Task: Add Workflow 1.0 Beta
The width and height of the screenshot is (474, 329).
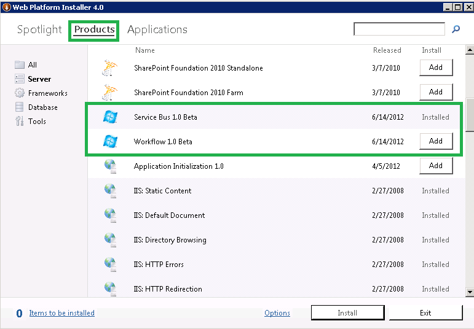Action: (436, 141)
